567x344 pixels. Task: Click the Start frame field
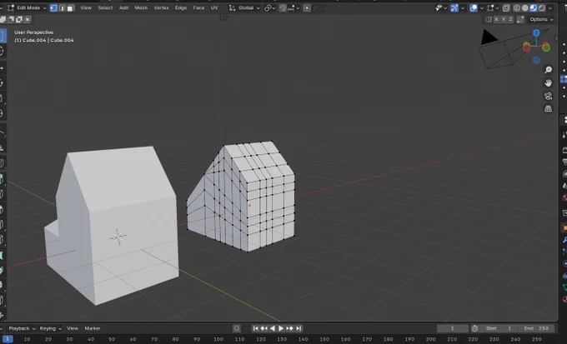499,328
